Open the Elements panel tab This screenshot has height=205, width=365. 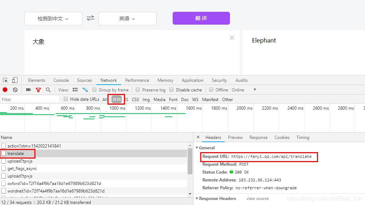pyautogui.click(x=37, y=80)
